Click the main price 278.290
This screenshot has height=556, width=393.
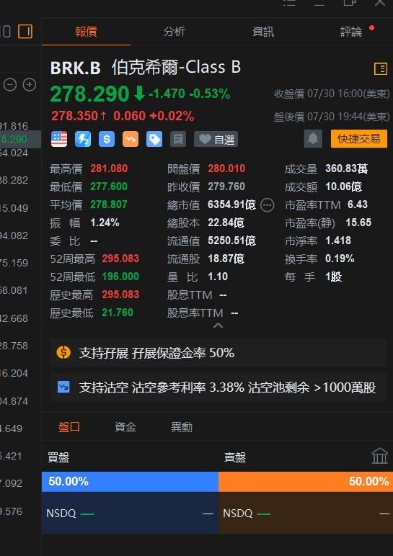pyautogui.click(x=89, y=94)
